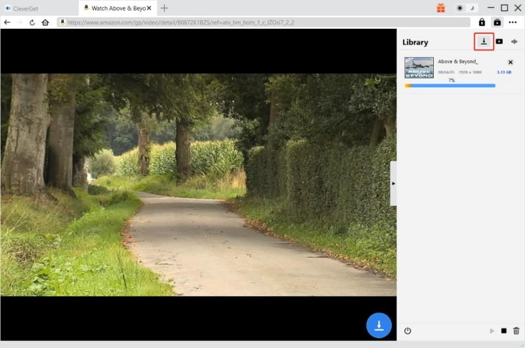
Task: Open the orange gift box icon
Action: [440, 8]
